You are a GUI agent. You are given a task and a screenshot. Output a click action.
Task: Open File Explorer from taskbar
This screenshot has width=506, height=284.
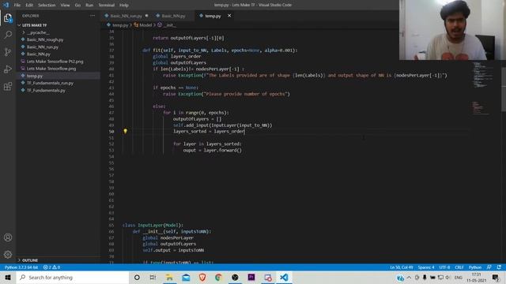(x=169, y=278)
